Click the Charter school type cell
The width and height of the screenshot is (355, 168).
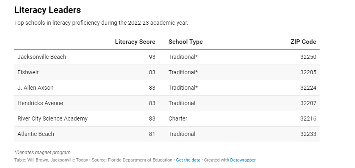[178, 118]
